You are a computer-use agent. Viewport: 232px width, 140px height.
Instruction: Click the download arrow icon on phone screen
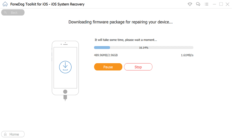coord(65,66)
